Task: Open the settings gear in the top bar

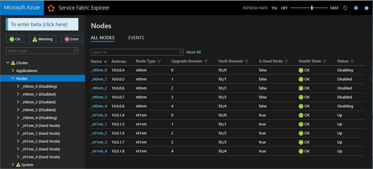Action: pos(356,8)
